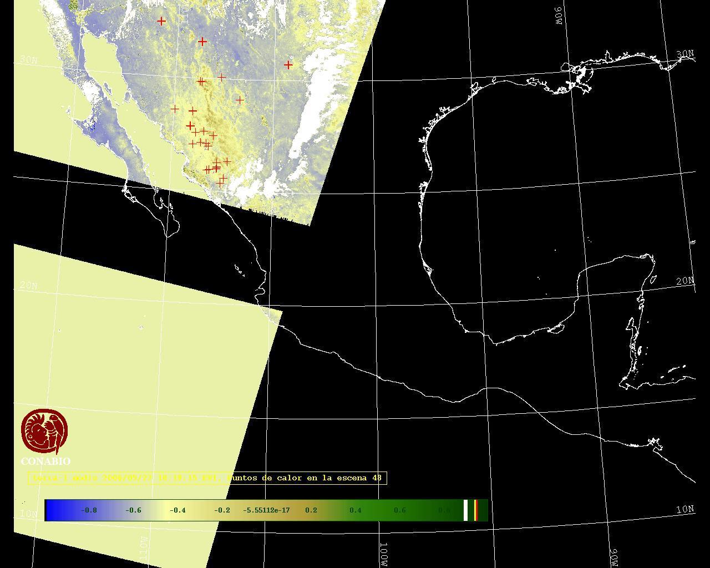The image size is (710, 568).
Task: Click the 90W longitude label at the top
Action: [559, 15]
